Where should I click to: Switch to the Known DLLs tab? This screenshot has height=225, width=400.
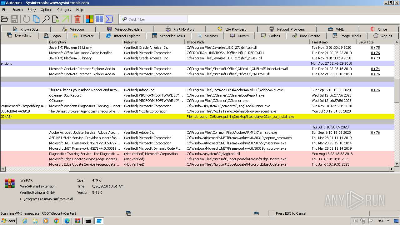click(x=25, y=29)
